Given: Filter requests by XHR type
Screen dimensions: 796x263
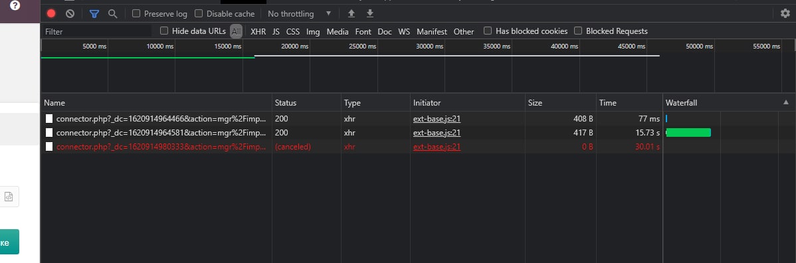Looking at the screenshot, I should (258, 31).
